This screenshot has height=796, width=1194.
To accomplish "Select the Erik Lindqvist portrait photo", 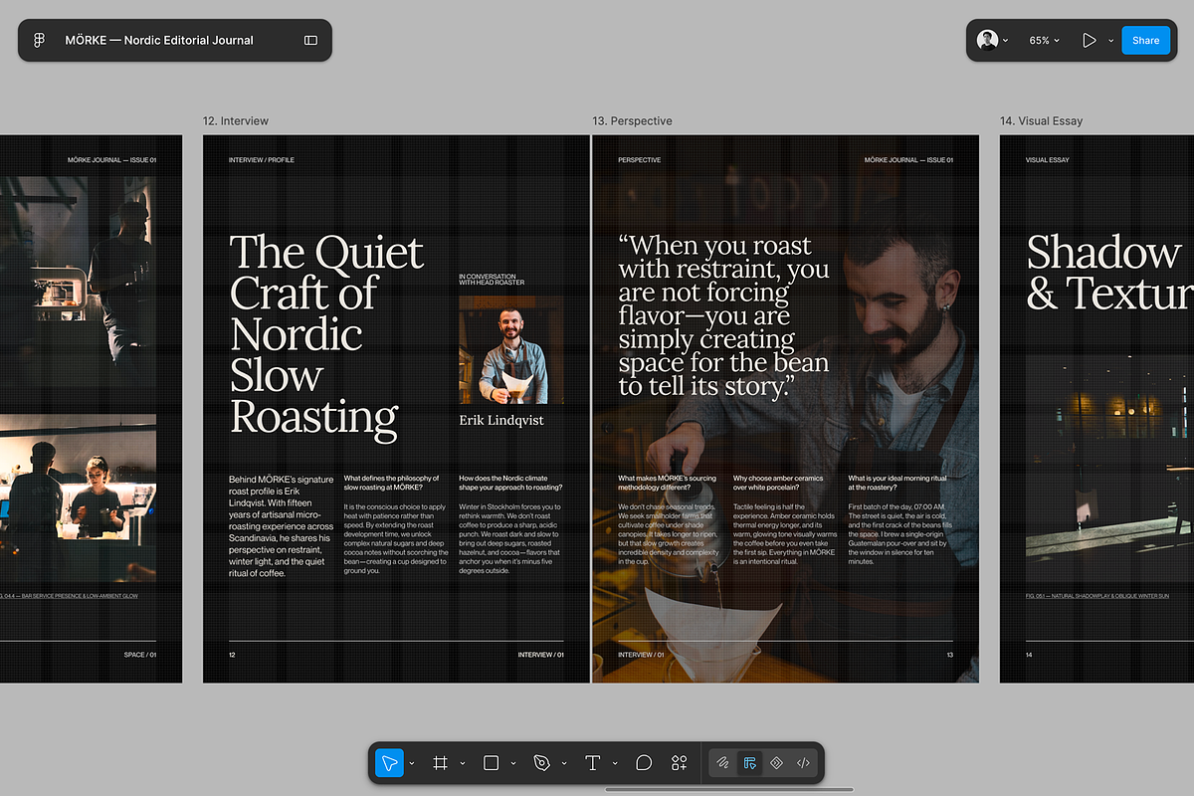I will [x=510, y=349].
